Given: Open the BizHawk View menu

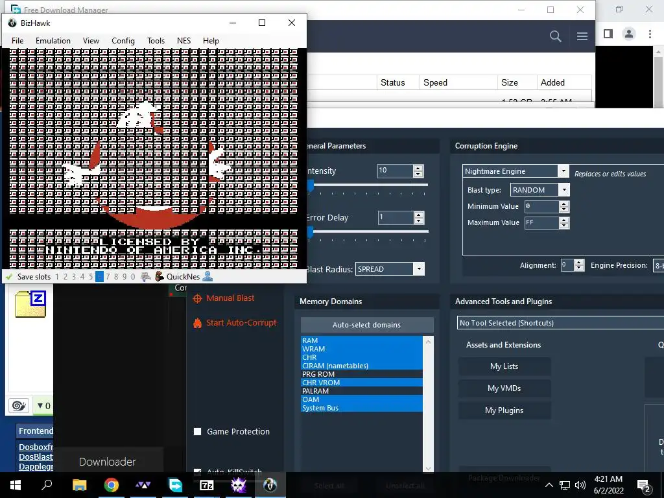Looking at the screenshot, I should pos(91,41).
